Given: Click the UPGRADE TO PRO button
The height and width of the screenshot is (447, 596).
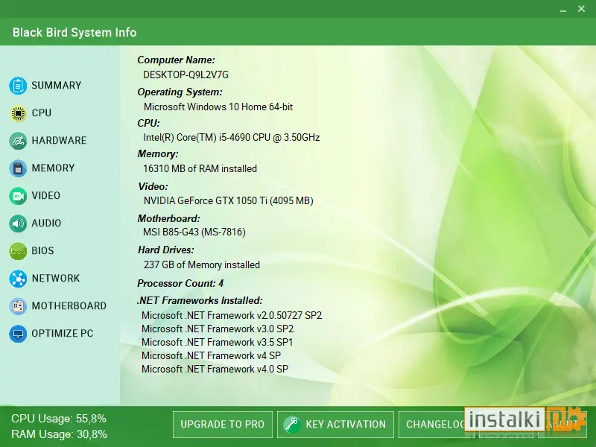Looking at the screenshot, I should (x=222, y=424).
